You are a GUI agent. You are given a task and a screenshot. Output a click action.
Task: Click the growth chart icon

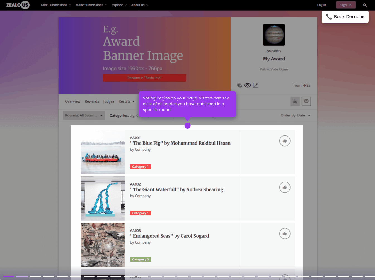point(255,85)
